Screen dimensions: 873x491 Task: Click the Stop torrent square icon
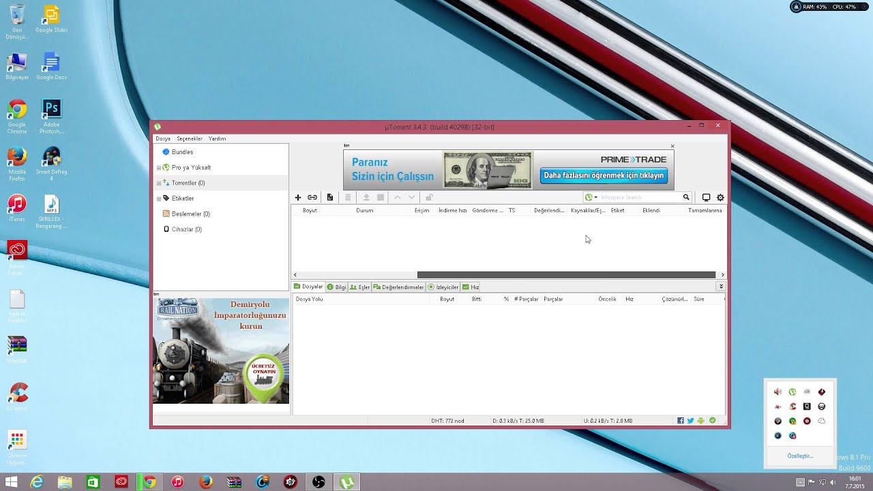click(381, 197)
